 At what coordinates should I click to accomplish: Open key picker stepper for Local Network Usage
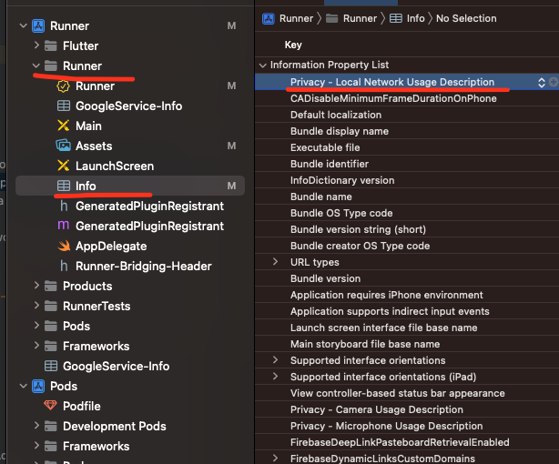pyautogui.click(x=542, y=82)
